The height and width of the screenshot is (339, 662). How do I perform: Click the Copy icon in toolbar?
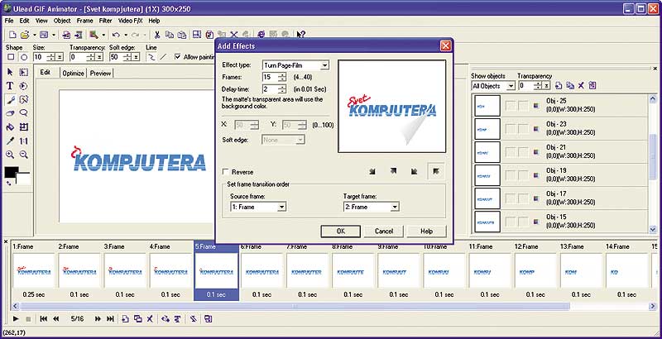coord(170,35)
